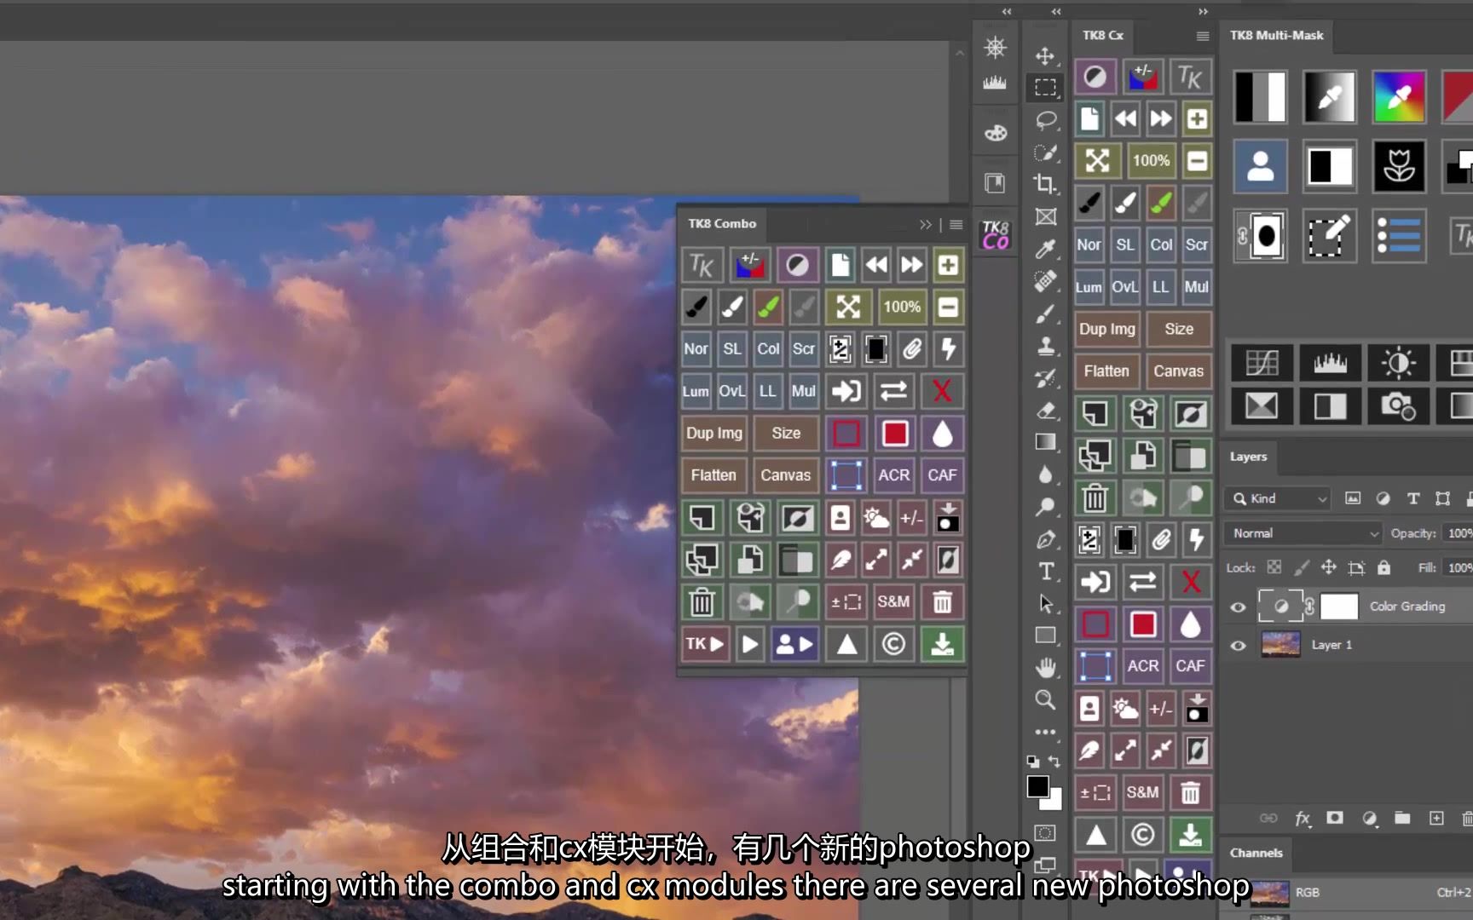The width and height of the screenshot is (1473, 920).
Task: Click the person silhouette mask in TK8 Multi-Mask
Action: pyautogui.click(x=1261, y=166)
